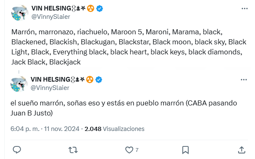Open the tweet text starting with Marrón, marronazo

[129, 47]
